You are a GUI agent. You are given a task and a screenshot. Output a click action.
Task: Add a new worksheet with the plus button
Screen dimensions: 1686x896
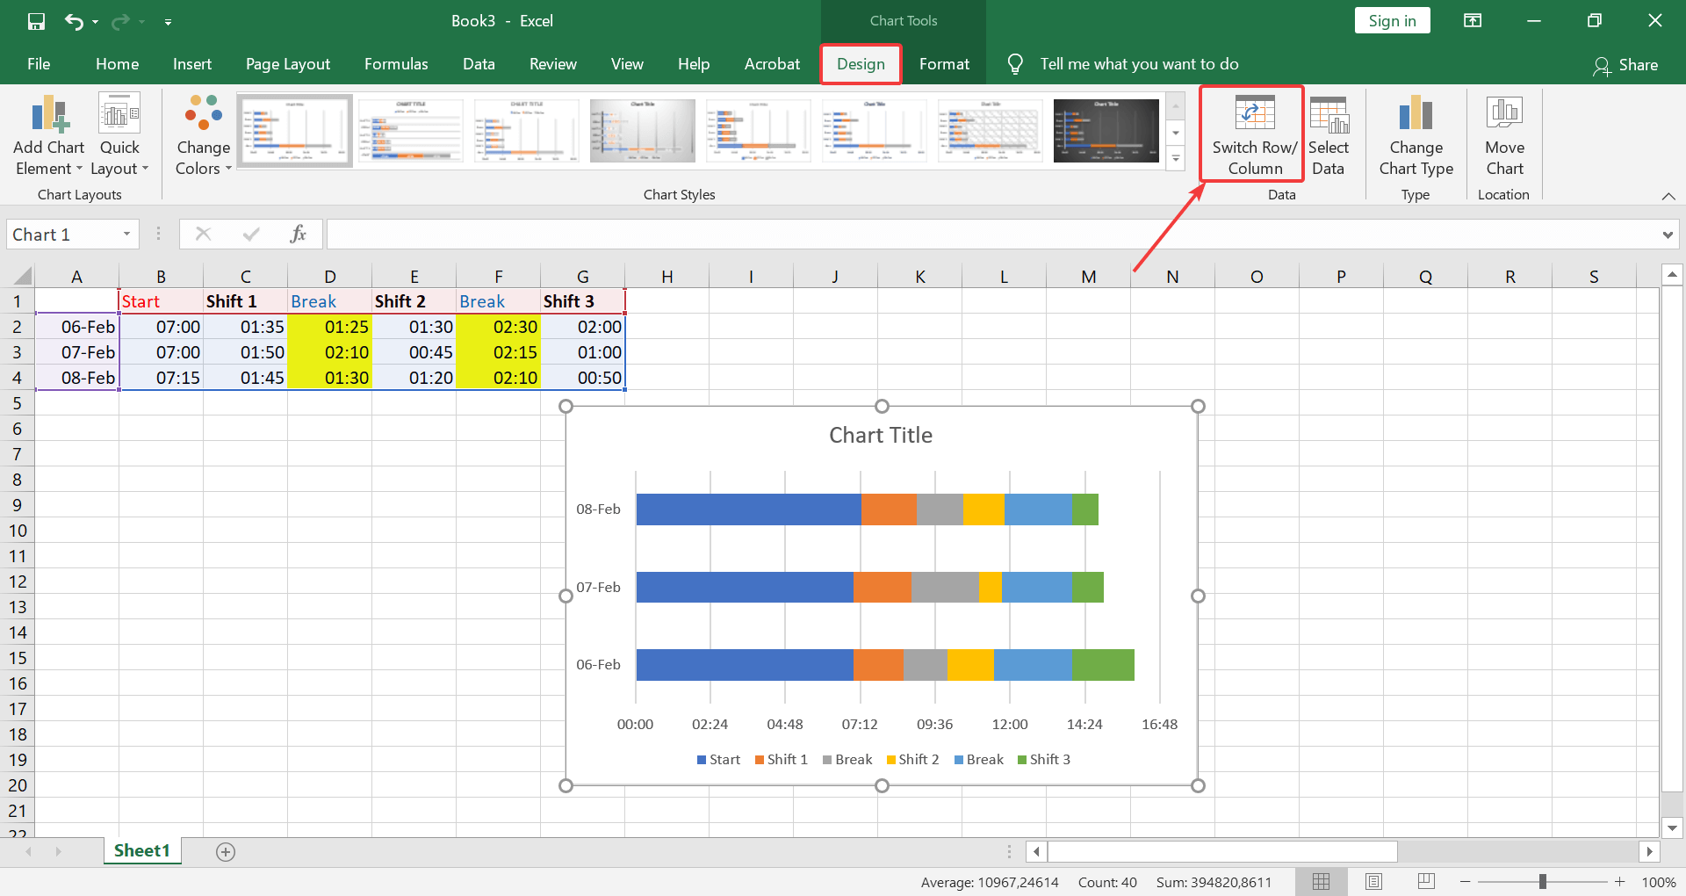tap(225, 851)
